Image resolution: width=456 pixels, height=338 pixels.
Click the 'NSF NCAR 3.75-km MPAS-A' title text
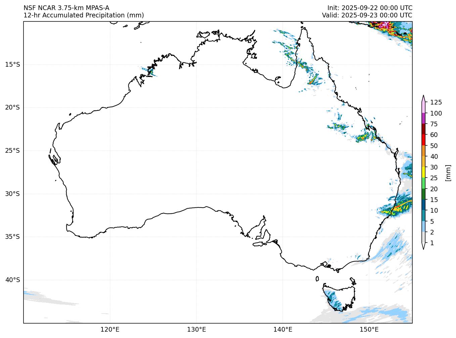point(66,8)
